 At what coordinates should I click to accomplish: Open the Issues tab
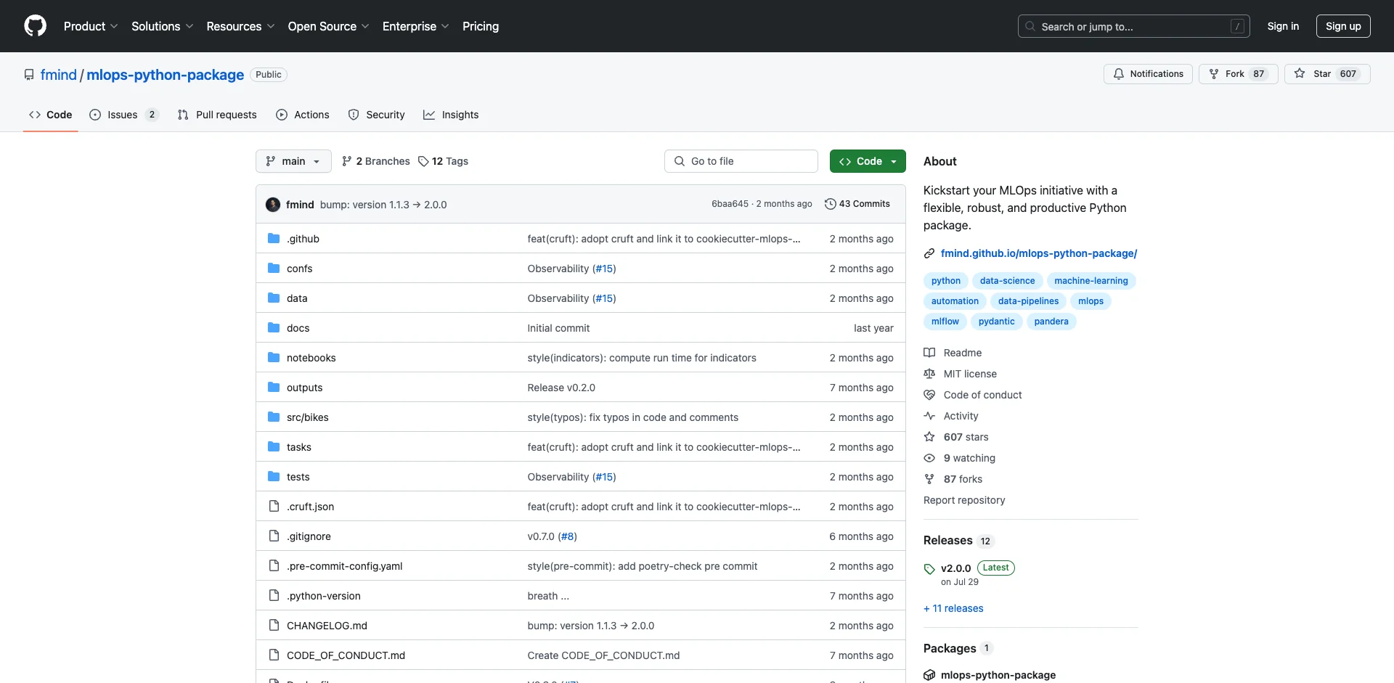click(123, 115)
